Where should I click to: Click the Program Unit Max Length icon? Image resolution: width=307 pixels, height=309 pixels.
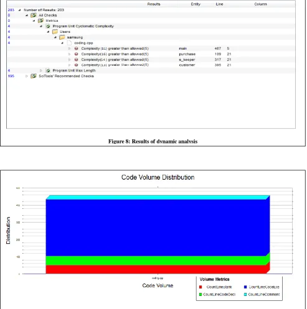[48, 70]
